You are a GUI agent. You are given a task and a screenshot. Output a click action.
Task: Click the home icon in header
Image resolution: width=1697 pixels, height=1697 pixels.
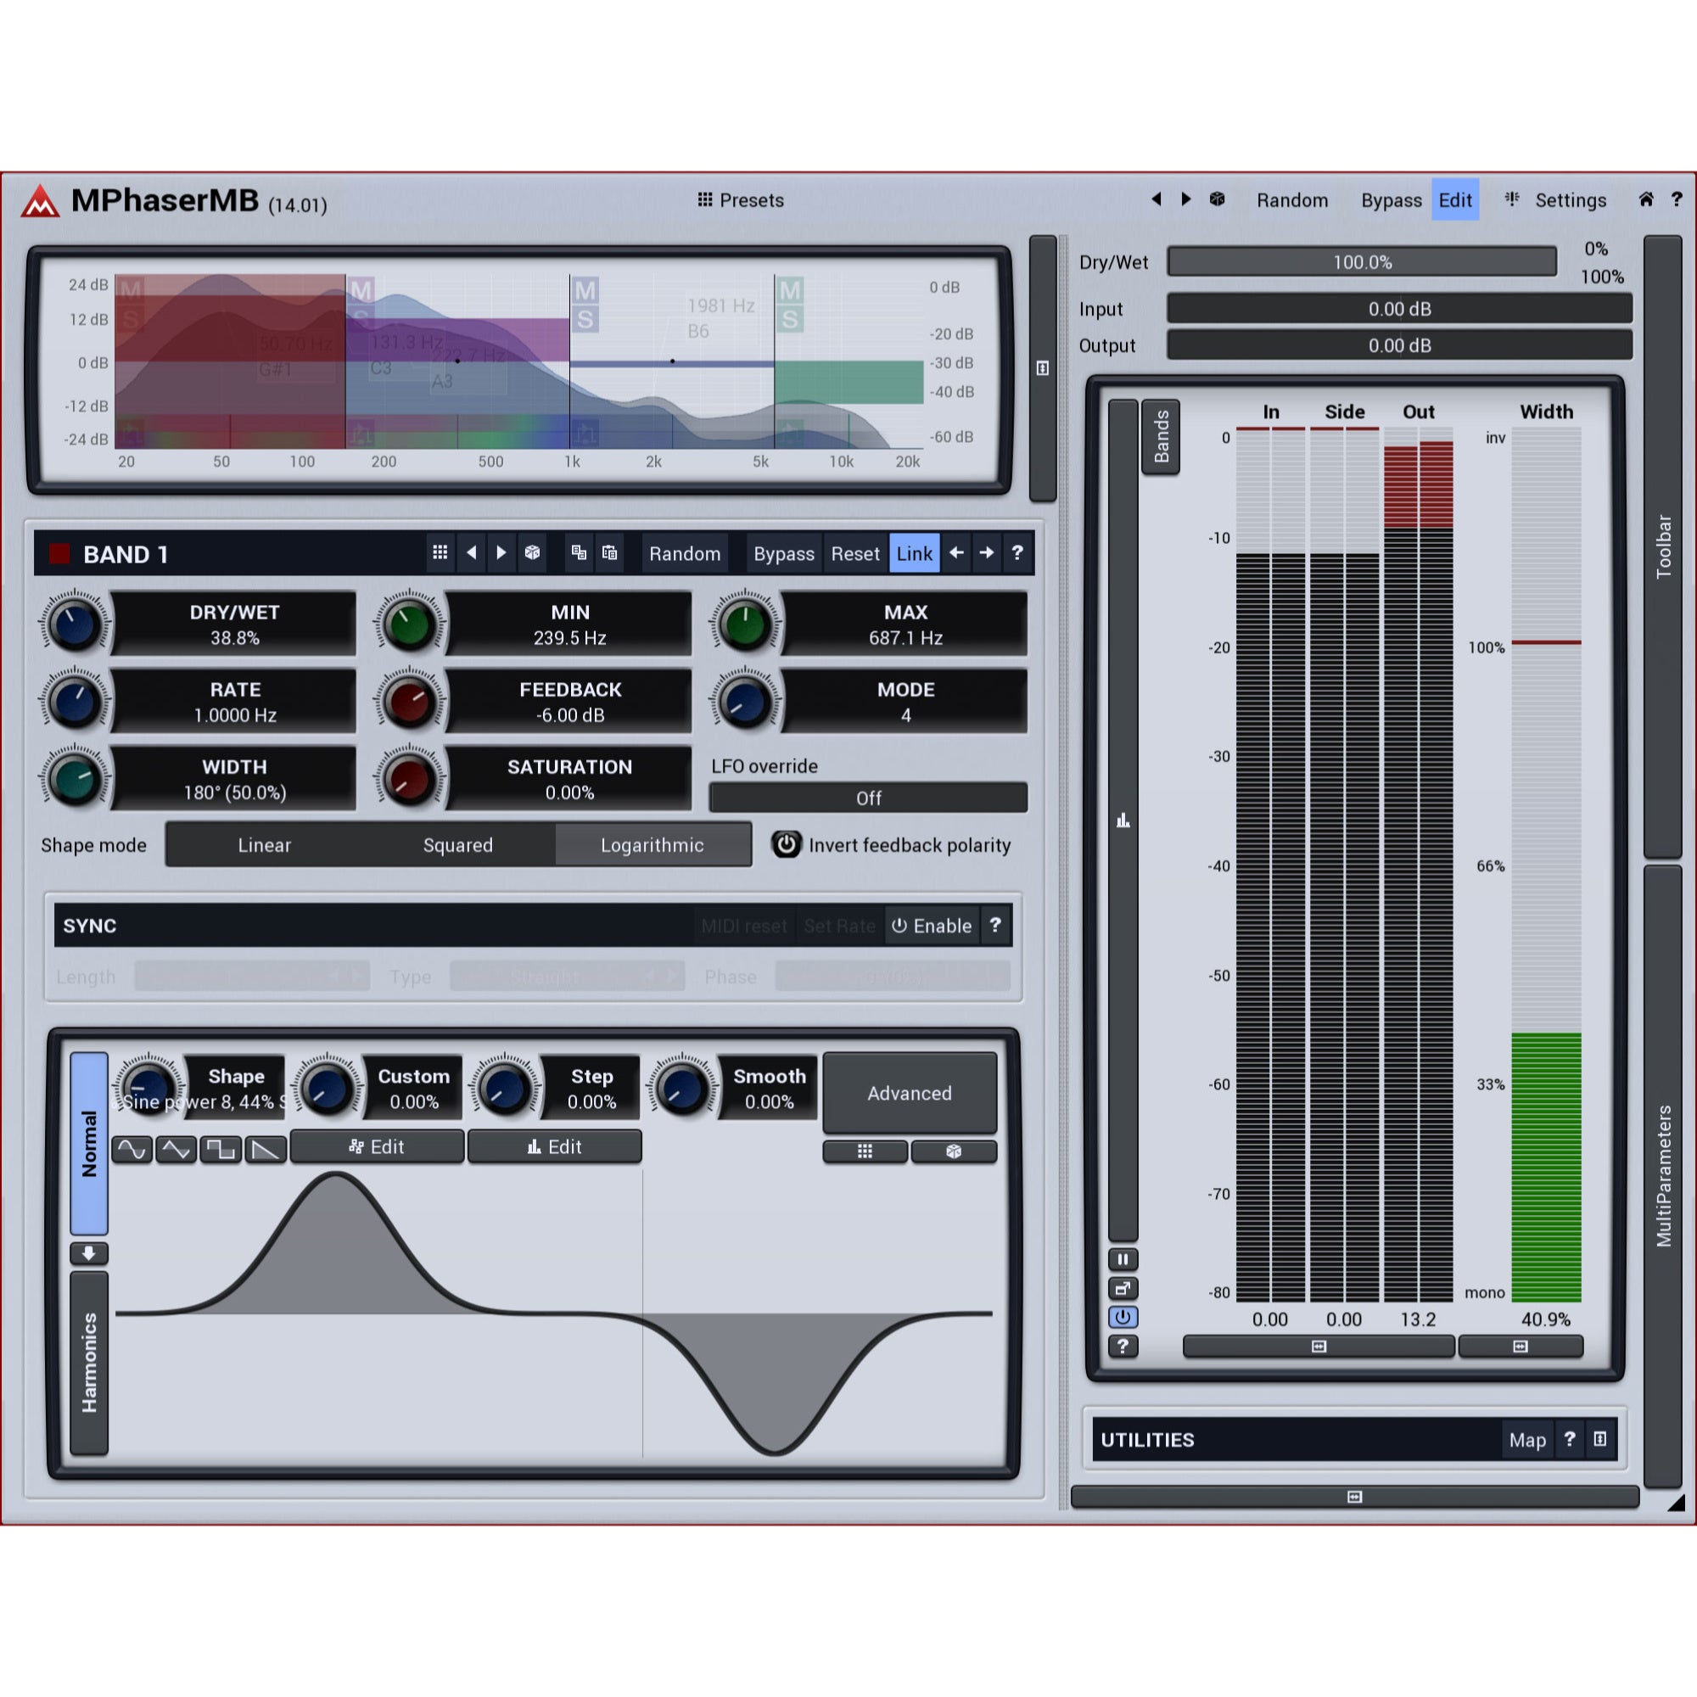(x=1645, y=199)
